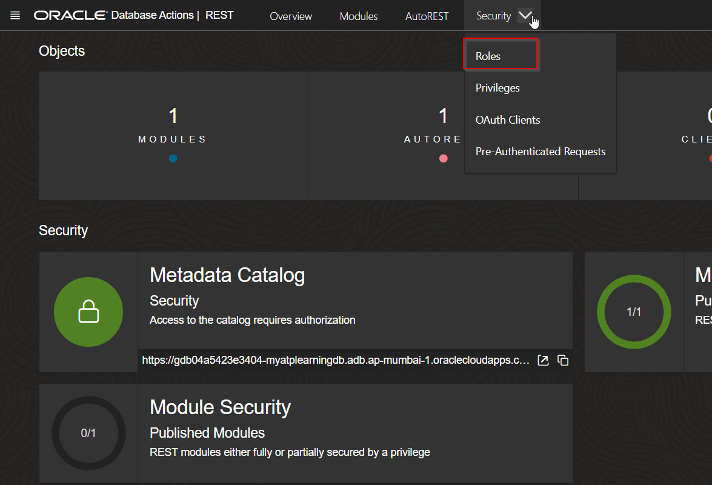Image resolution: width=712 pixels, height=485 pixels.
Task: Open the AutoREST tab
Action: [x=427, y=16]
